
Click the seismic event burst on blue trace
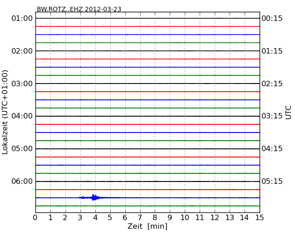point(93,197)
